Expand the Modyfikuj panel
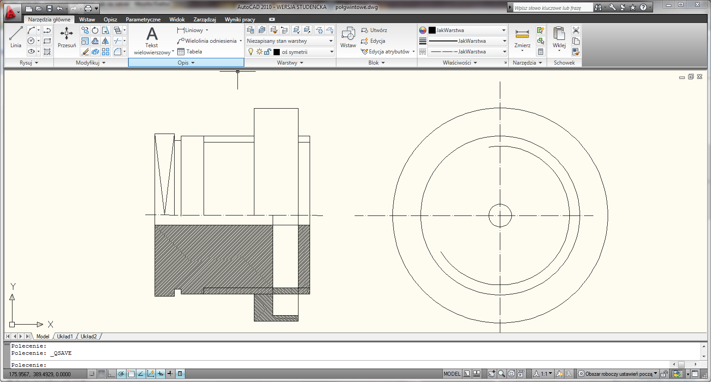The width and height of the screenshot is (711, 382). (90, 63)
